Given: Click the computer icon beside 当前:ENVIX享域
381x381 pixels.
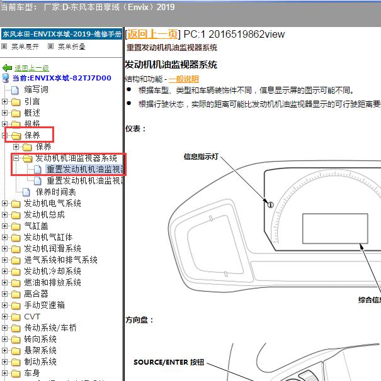Looking at the screenshot, I should (x=6, y=78).
